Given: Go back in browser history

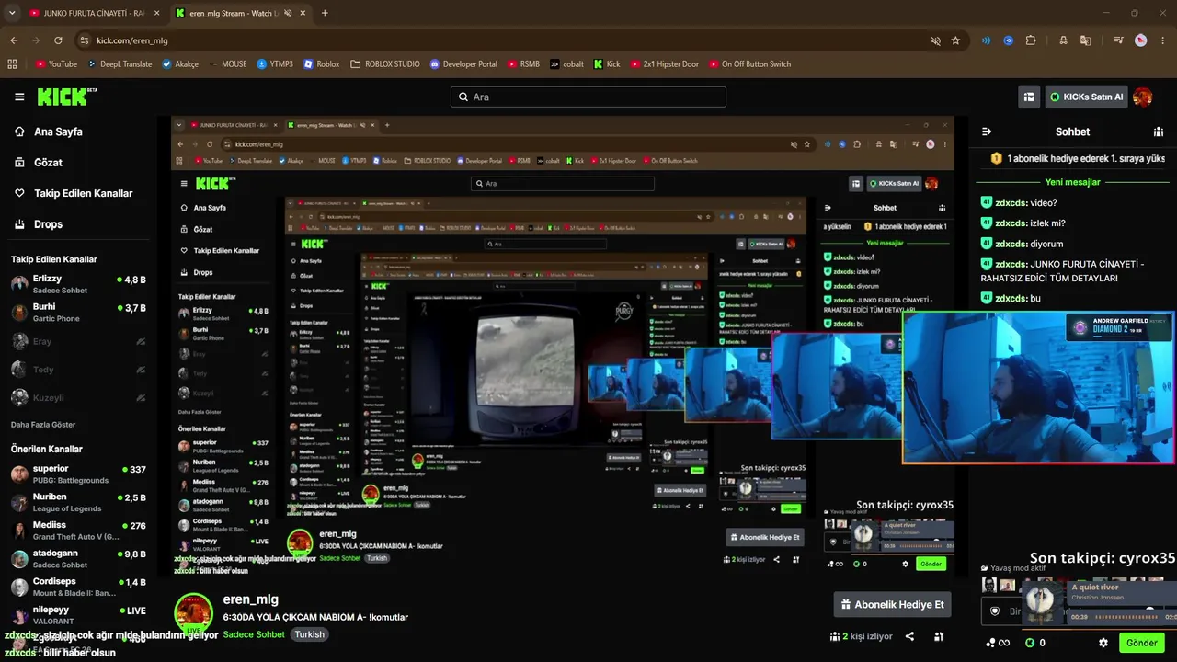Looking at the screenshot, I should coord(14,40).
